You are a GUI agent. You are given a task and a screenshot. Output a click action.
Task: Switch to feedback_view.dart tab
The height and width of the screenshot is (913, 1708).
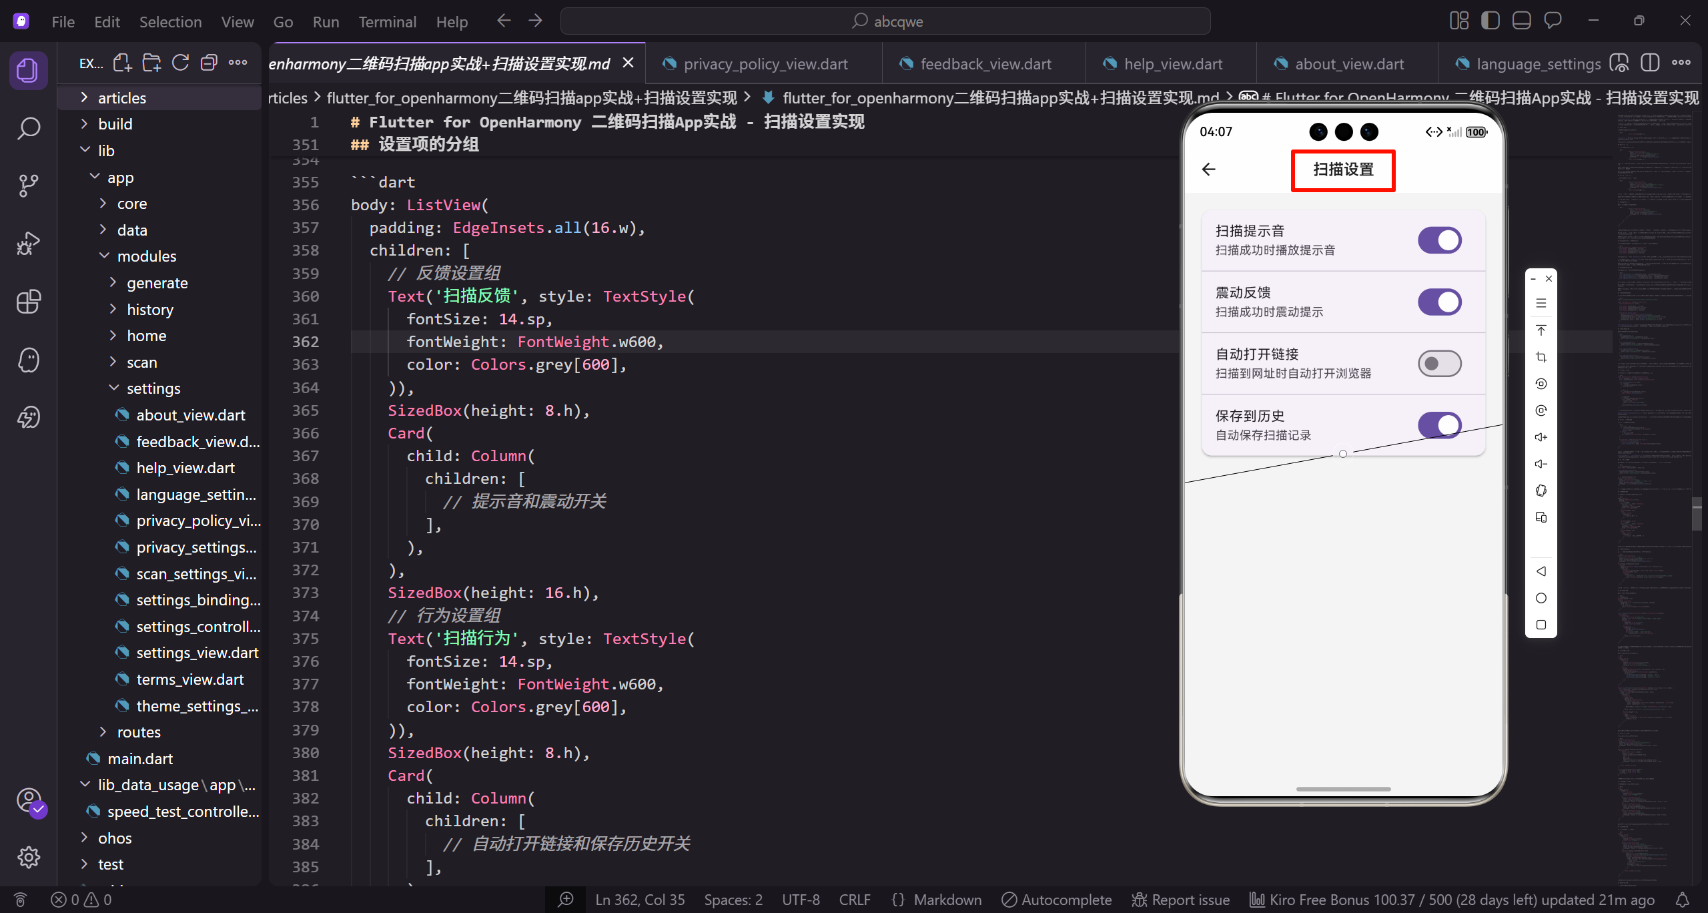pos(985,64)
